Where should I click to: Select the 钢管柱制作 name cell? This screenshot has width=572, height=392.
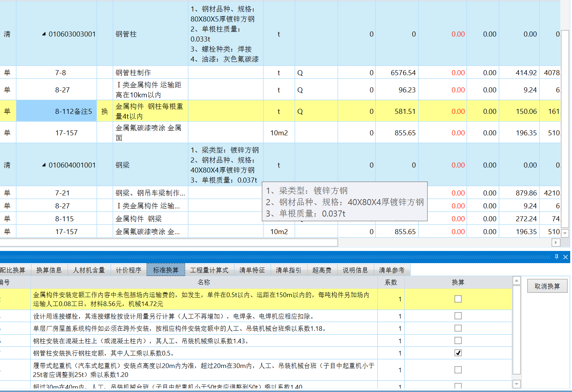click(150, 73)
